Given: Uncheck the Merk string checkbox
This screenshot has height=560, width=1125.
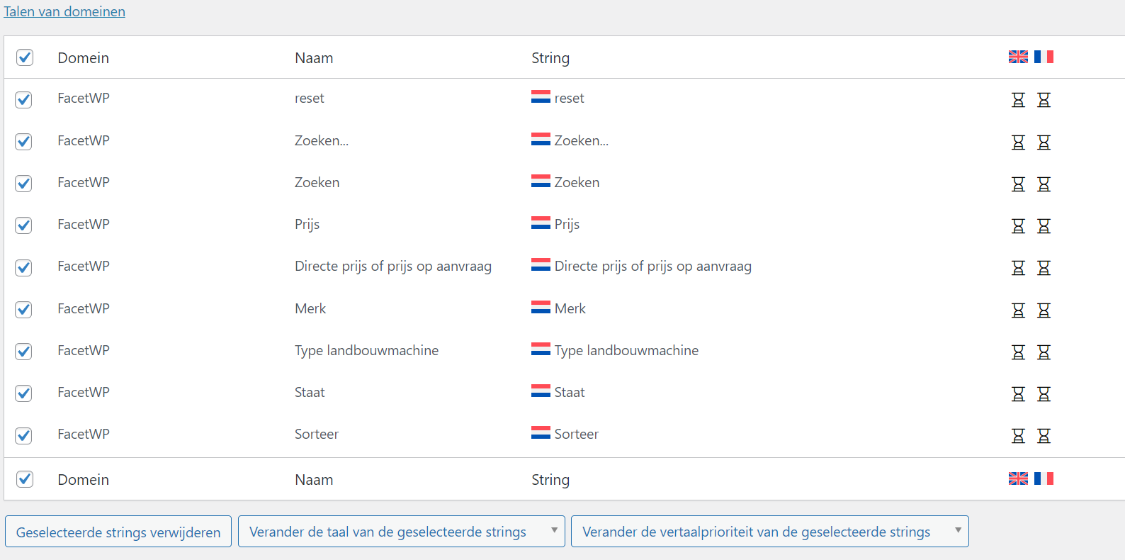Looking at the screenshot, I should 24,310.
